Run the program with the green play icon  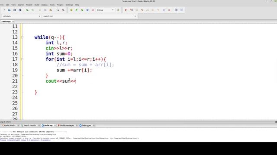click(77, 10)
